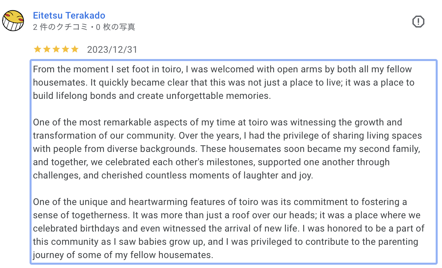442x268 pixels.
Task: Click the review date 2023/12/31
Action: click(x=112, y=50)
